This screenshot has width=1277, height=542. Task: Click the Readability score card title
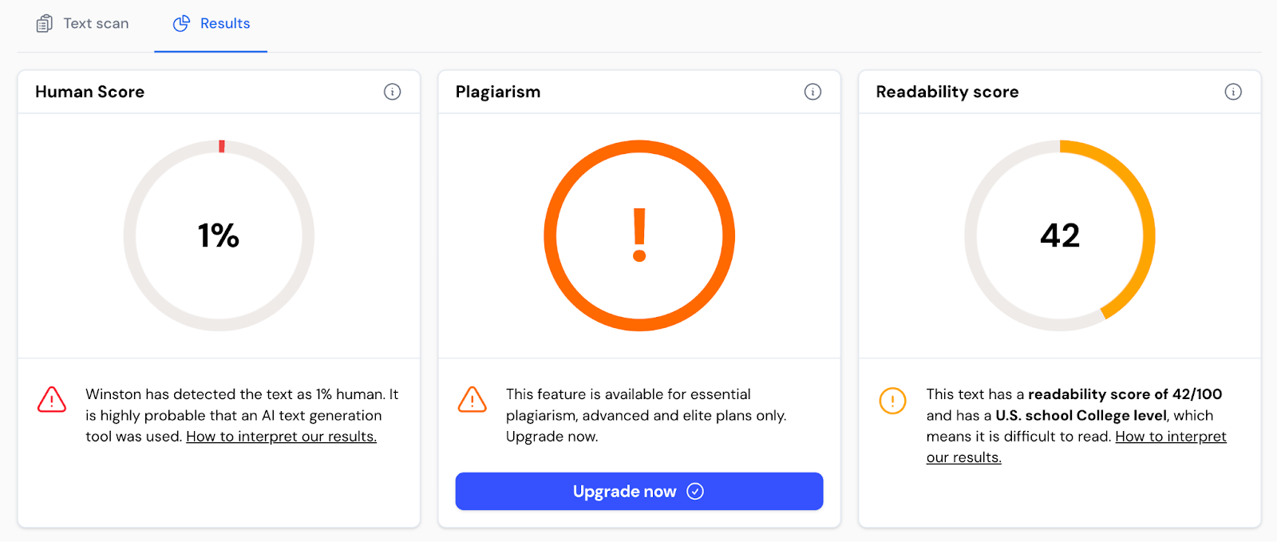point(947,92)
